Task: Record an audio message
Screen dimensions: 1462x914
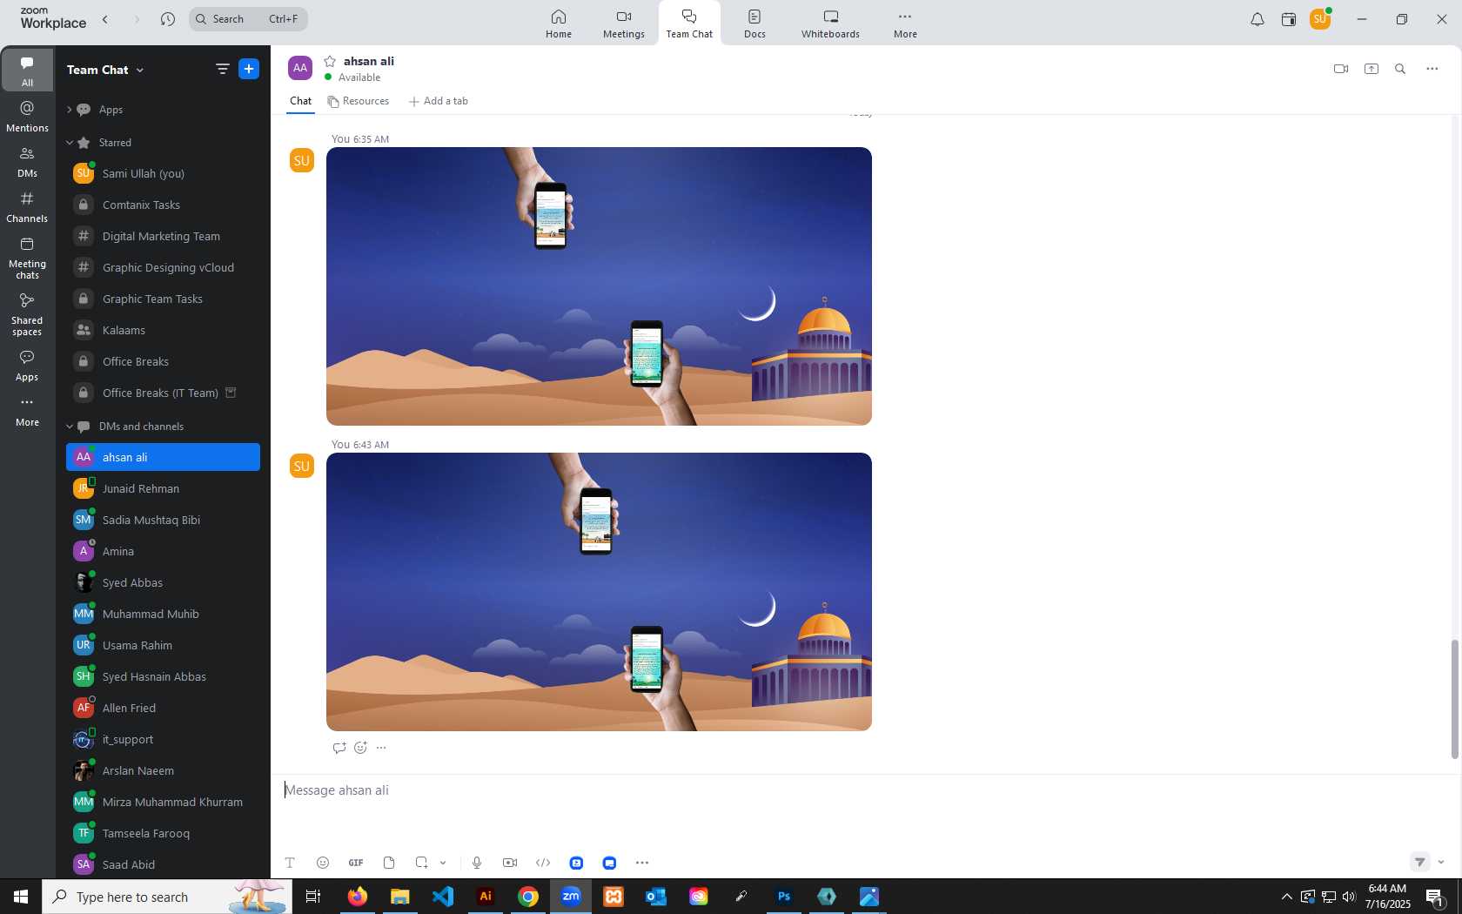Action: tap(477, 863)
